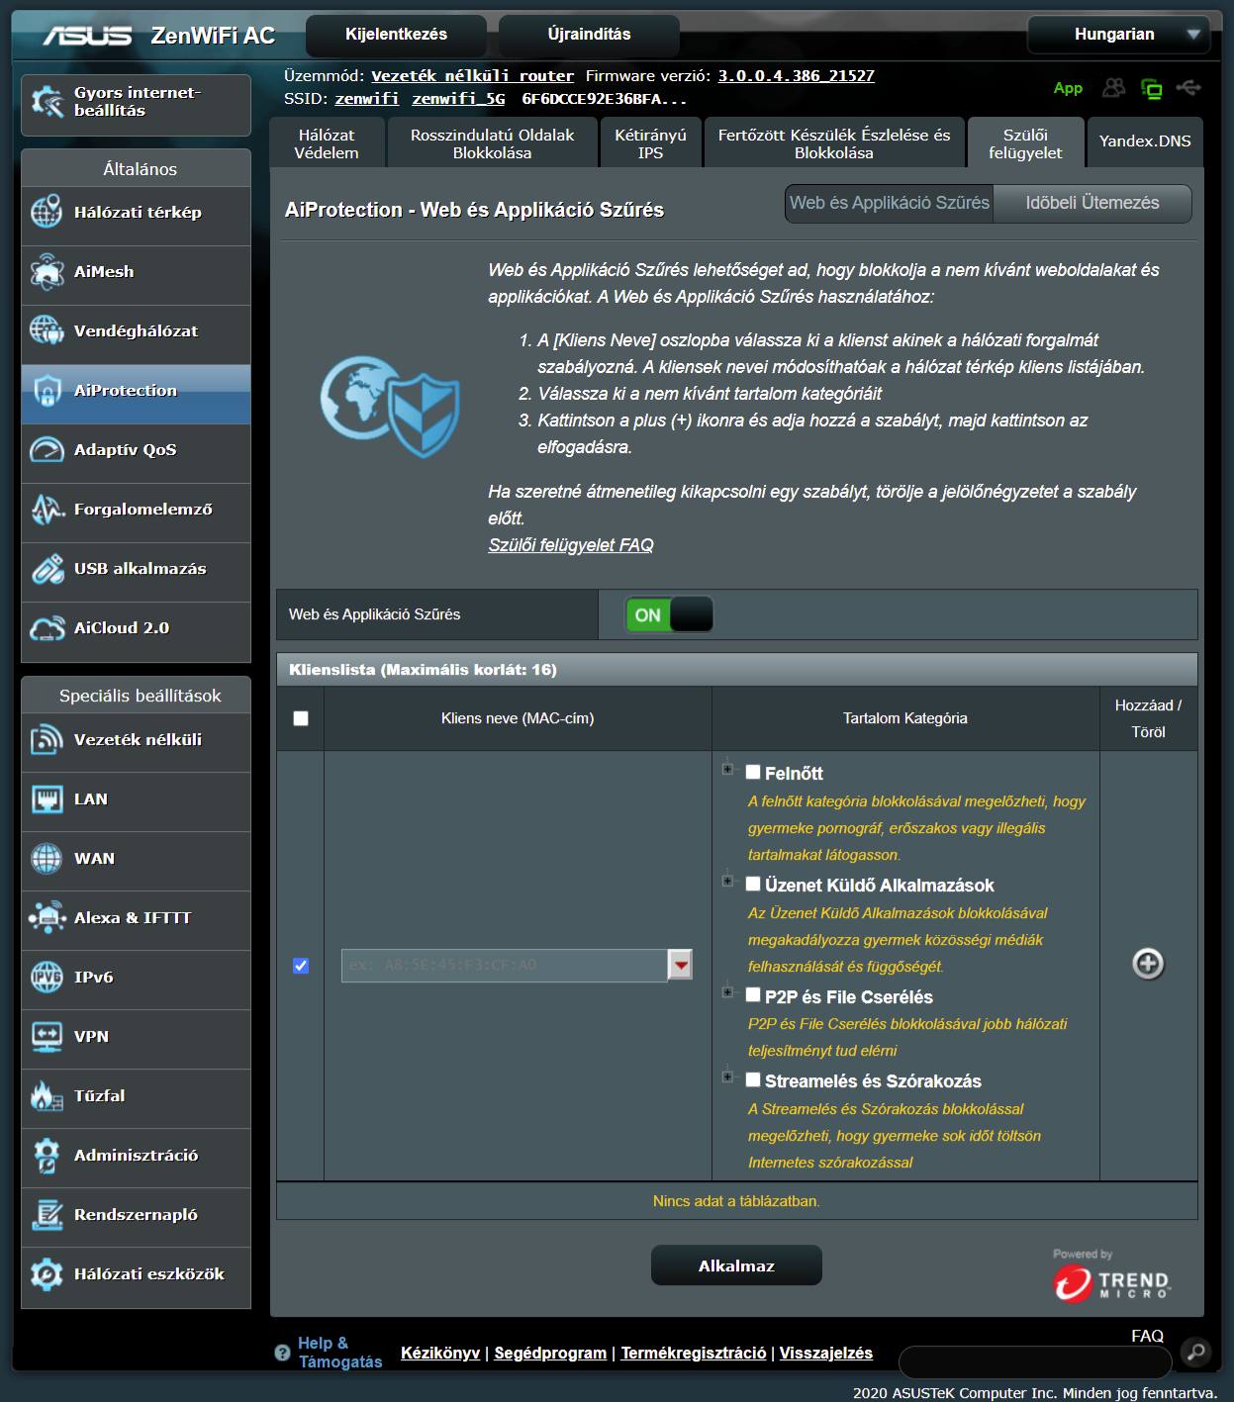
Task: Click the AiMesh sidebar icon
Action: (x=47, y=272)
